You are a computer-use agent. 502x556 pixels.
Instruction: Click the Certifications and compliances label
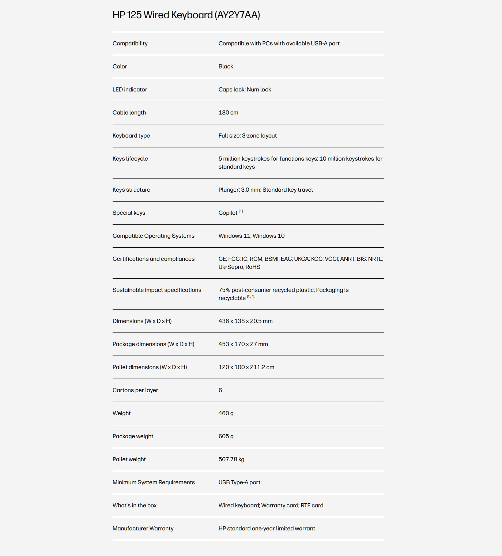click(154, 259)
